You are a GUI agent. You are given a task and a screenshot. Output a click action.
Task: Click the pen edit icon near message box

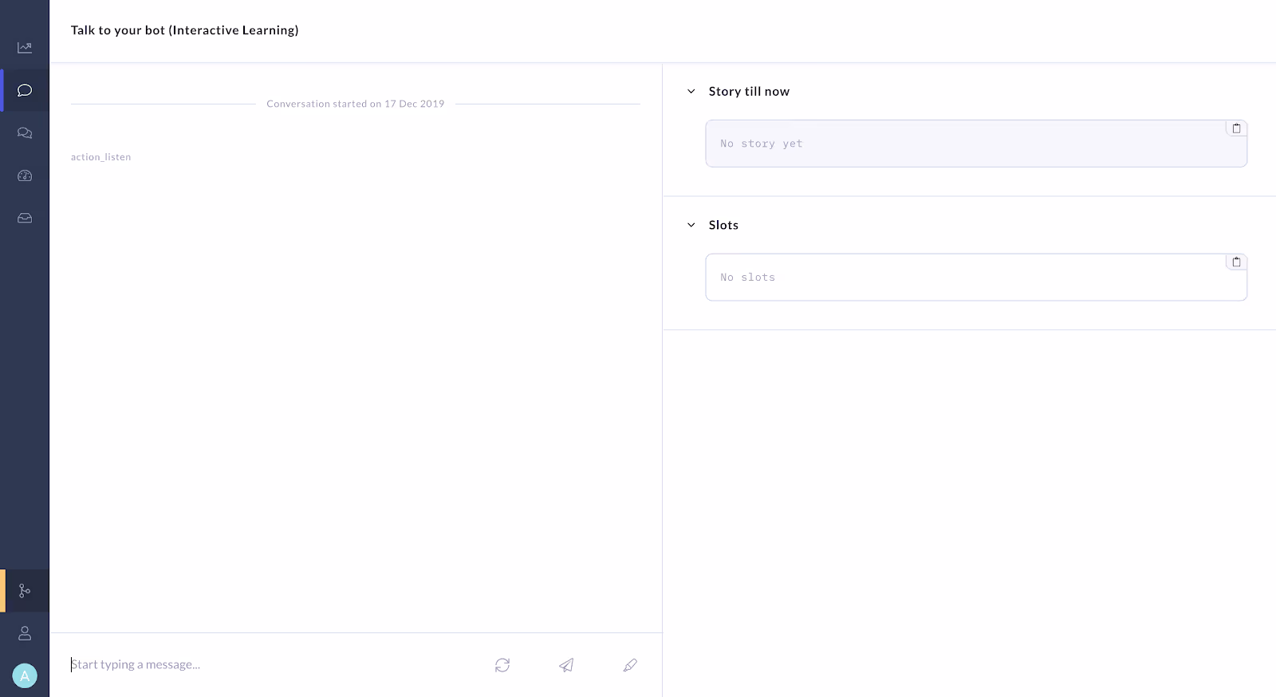point(630,665)
